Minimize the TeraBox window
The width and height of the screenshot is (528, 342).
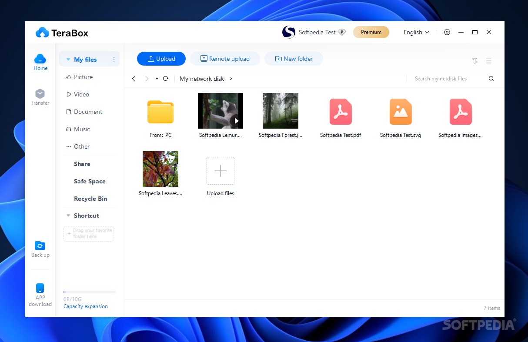click(461, 32)
